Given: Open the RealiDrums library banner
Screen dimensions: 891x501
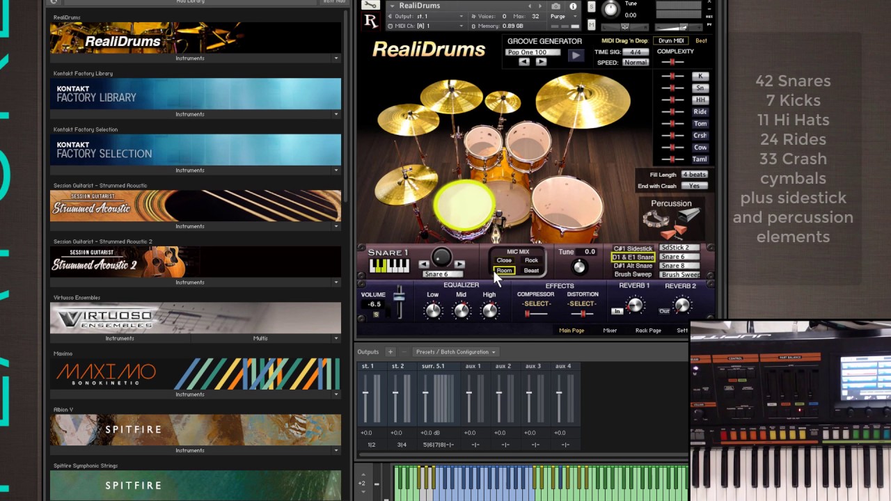Looking at the screenshot, I should (196, 38).
